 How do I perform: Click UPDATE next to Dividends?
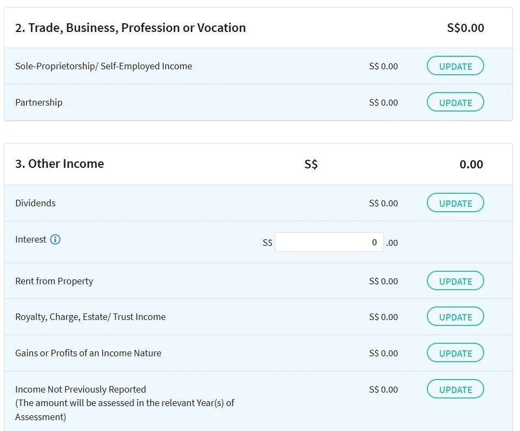click(455, 203)
